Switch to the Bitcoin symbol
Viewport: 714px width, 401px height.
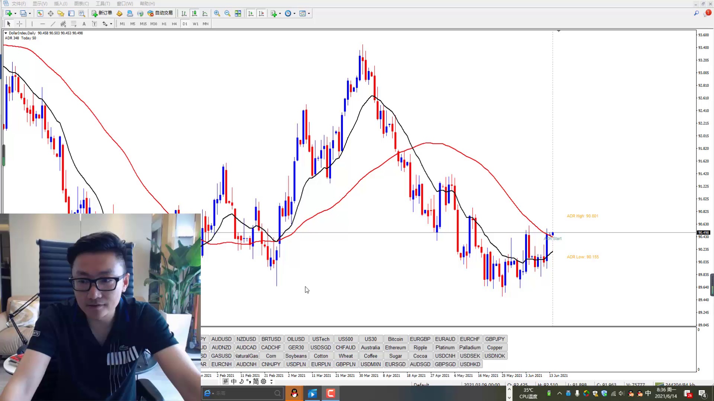395,339
